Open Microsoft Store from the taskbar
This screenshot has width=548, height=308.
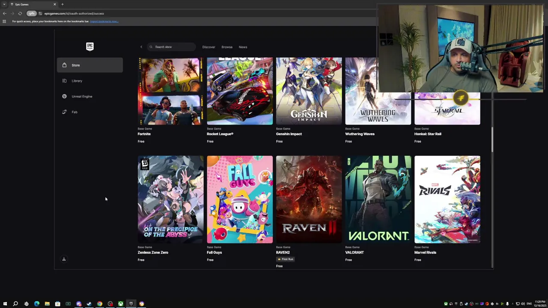[x=58, y=304]
